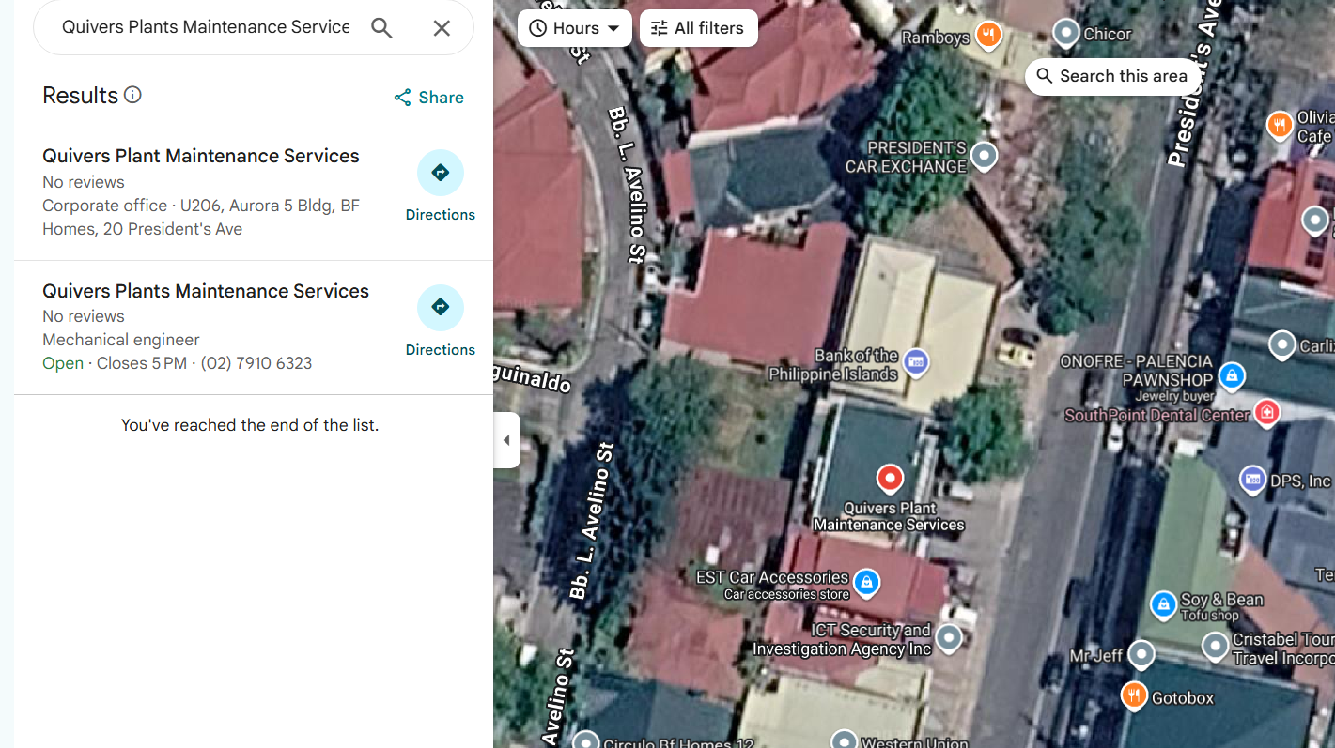The height and width of the screenshot is (748, 1335).
Task: Click the magnifier search icon in search box
Action: [x=381, y=28]
